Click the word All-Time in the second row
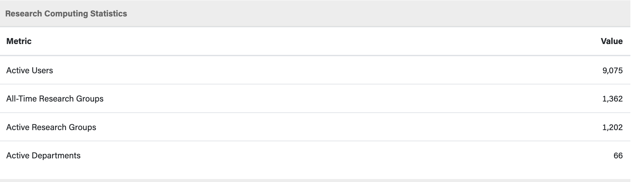 click(21, 99)
